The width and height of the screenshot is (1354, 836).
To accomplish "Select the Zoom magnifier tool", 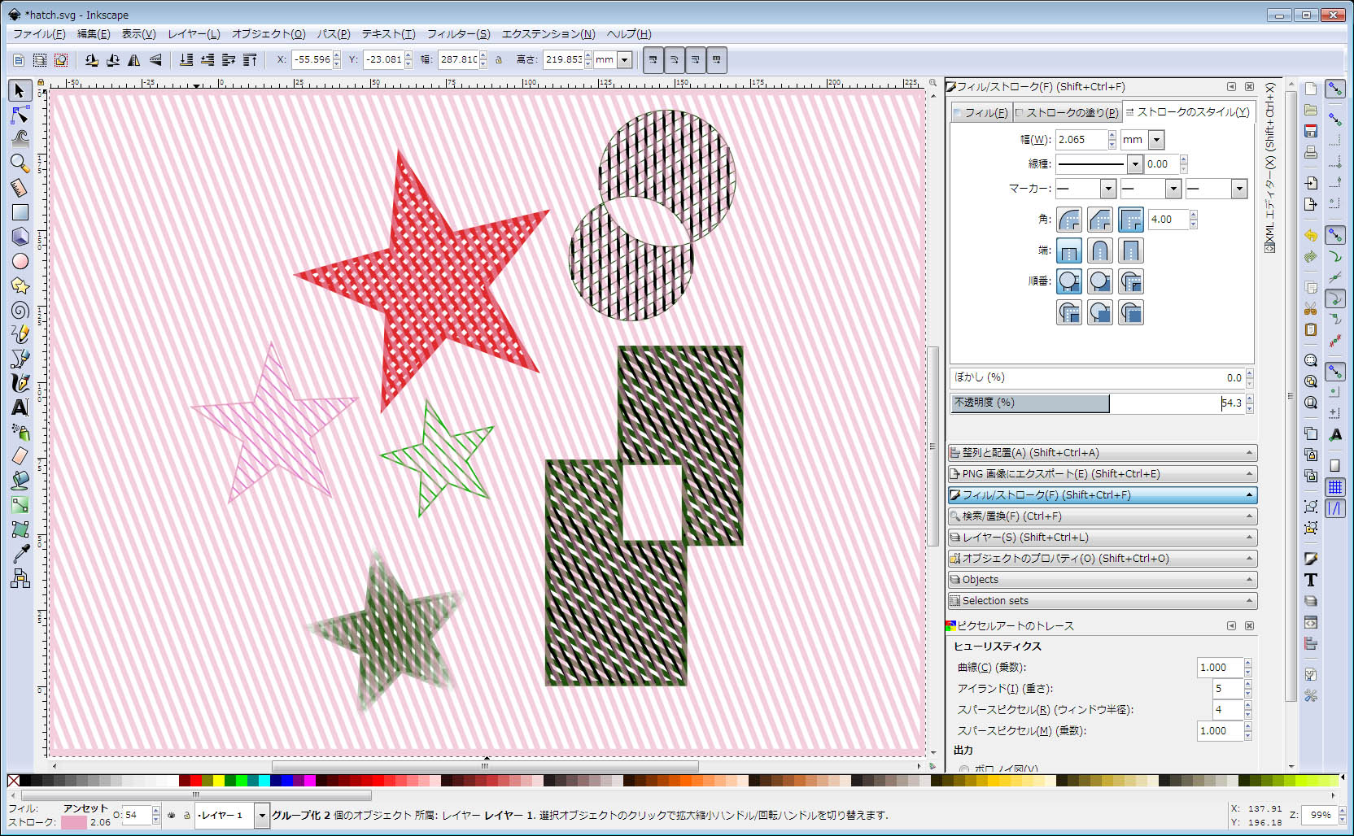I will pyautogui.click(x=20, y=163).
